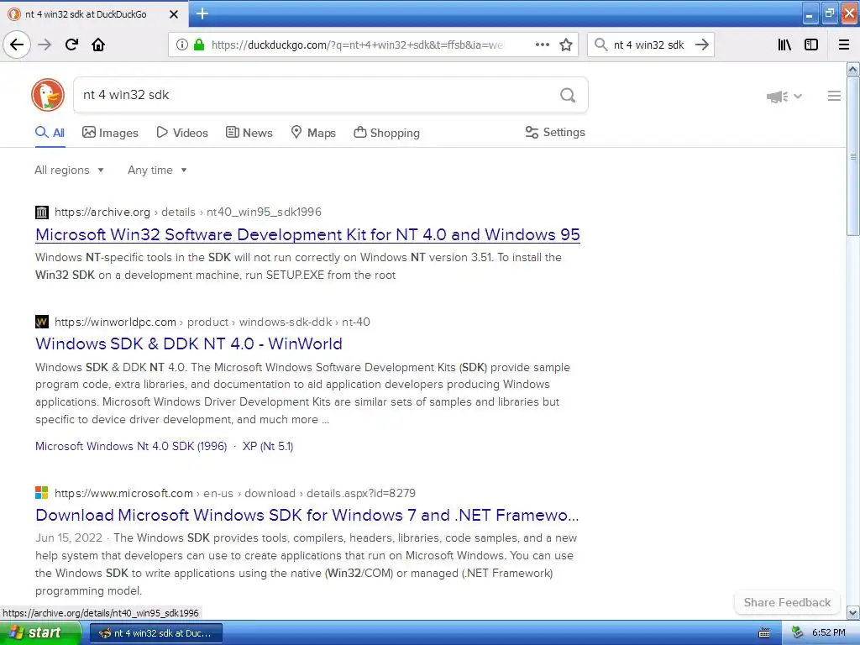Run search with DuckDuckGo magnifier button
This screenshot has height=645, width=860.
point(568,95)
